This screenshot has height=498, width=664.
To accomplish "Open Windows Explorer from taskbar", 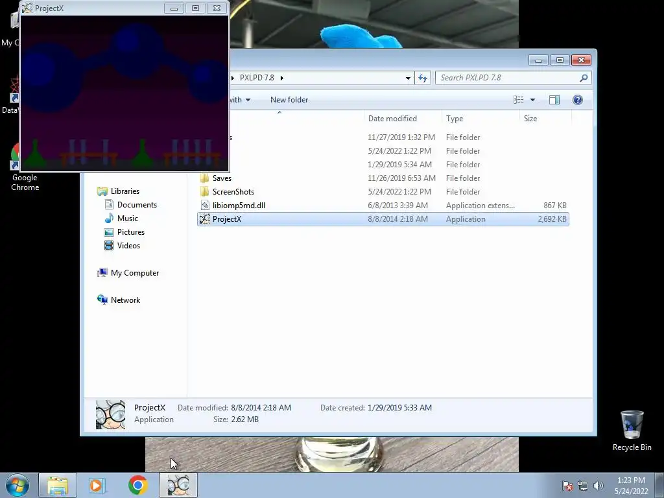I will pos(58,485).
